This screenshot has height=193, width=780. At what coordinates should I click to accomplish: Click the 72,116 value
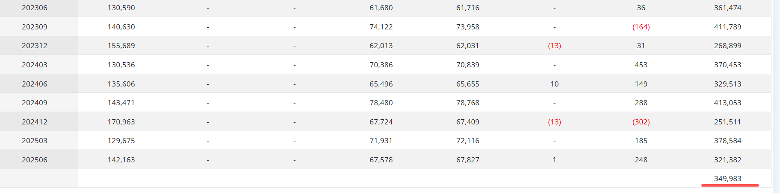point(467,141)
